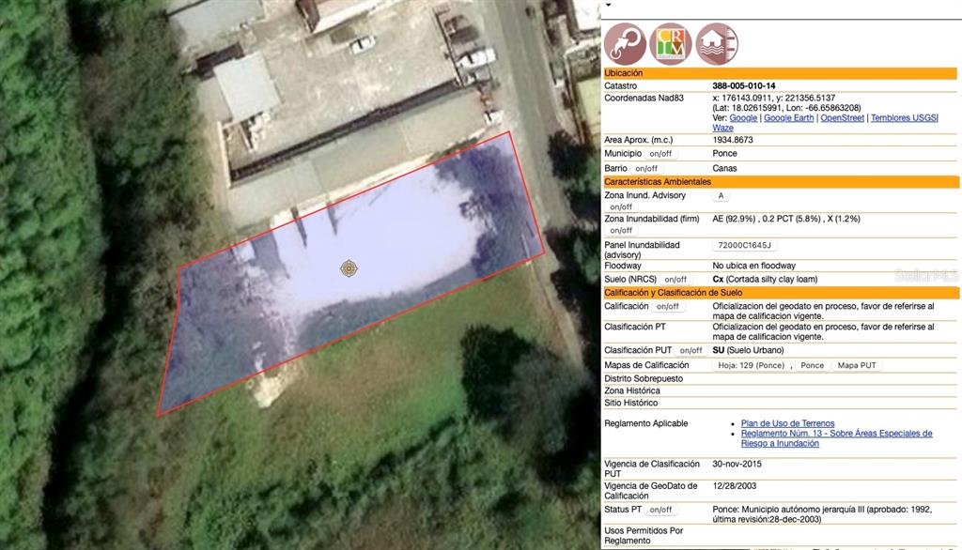Click the Hoja: 129 (Ponce) button
Viewport: 962px width, 550px height.
pyautogui.click(x=751, y=366)
